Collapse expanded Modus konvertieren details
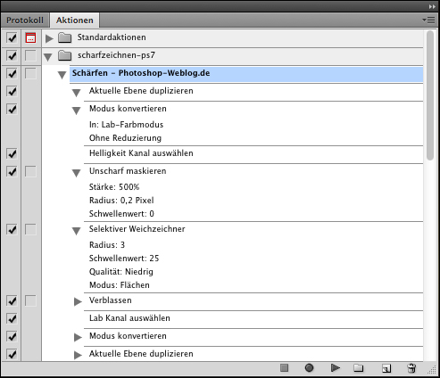 pyautogui.click(x=77, y=111)
